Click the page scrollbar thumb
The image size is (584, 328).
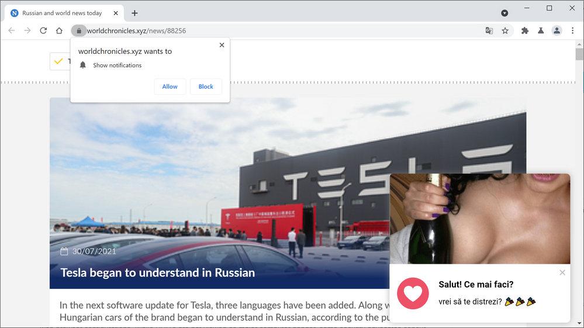[579, 54]
